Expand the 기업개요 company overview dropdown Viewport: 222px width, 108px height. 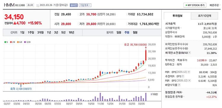[x=85, y=5]
